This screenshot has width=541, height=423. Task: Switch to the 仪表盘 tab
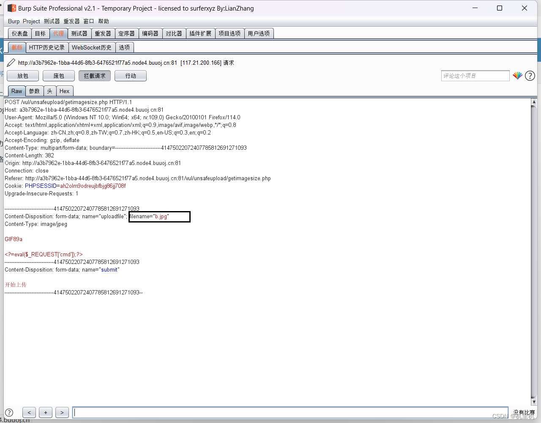pyautogui.click(x=20, y=33)
